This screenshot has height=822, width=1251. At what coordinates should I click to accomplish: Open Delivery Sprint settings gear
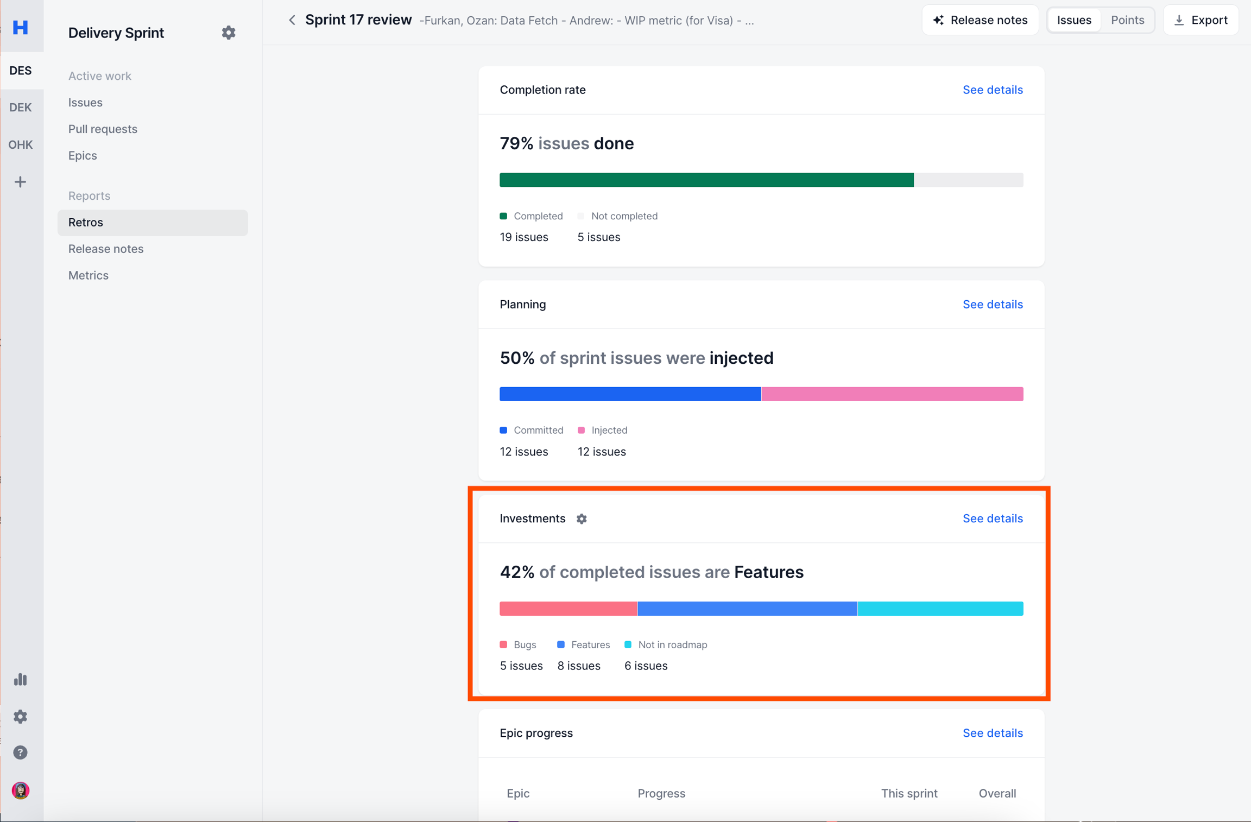click(x=229, y=33)
